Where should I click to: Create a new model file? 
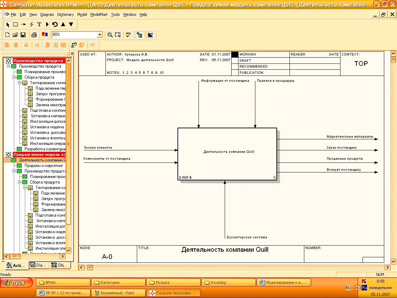(7, 35)
